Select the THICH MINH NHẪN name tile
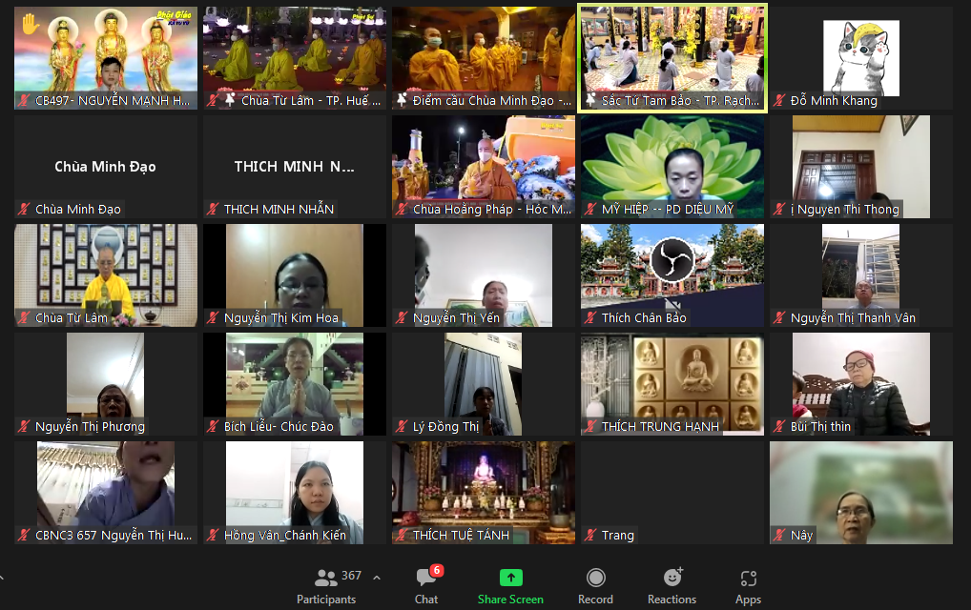971x610 pixels. [x=294, y=167]
